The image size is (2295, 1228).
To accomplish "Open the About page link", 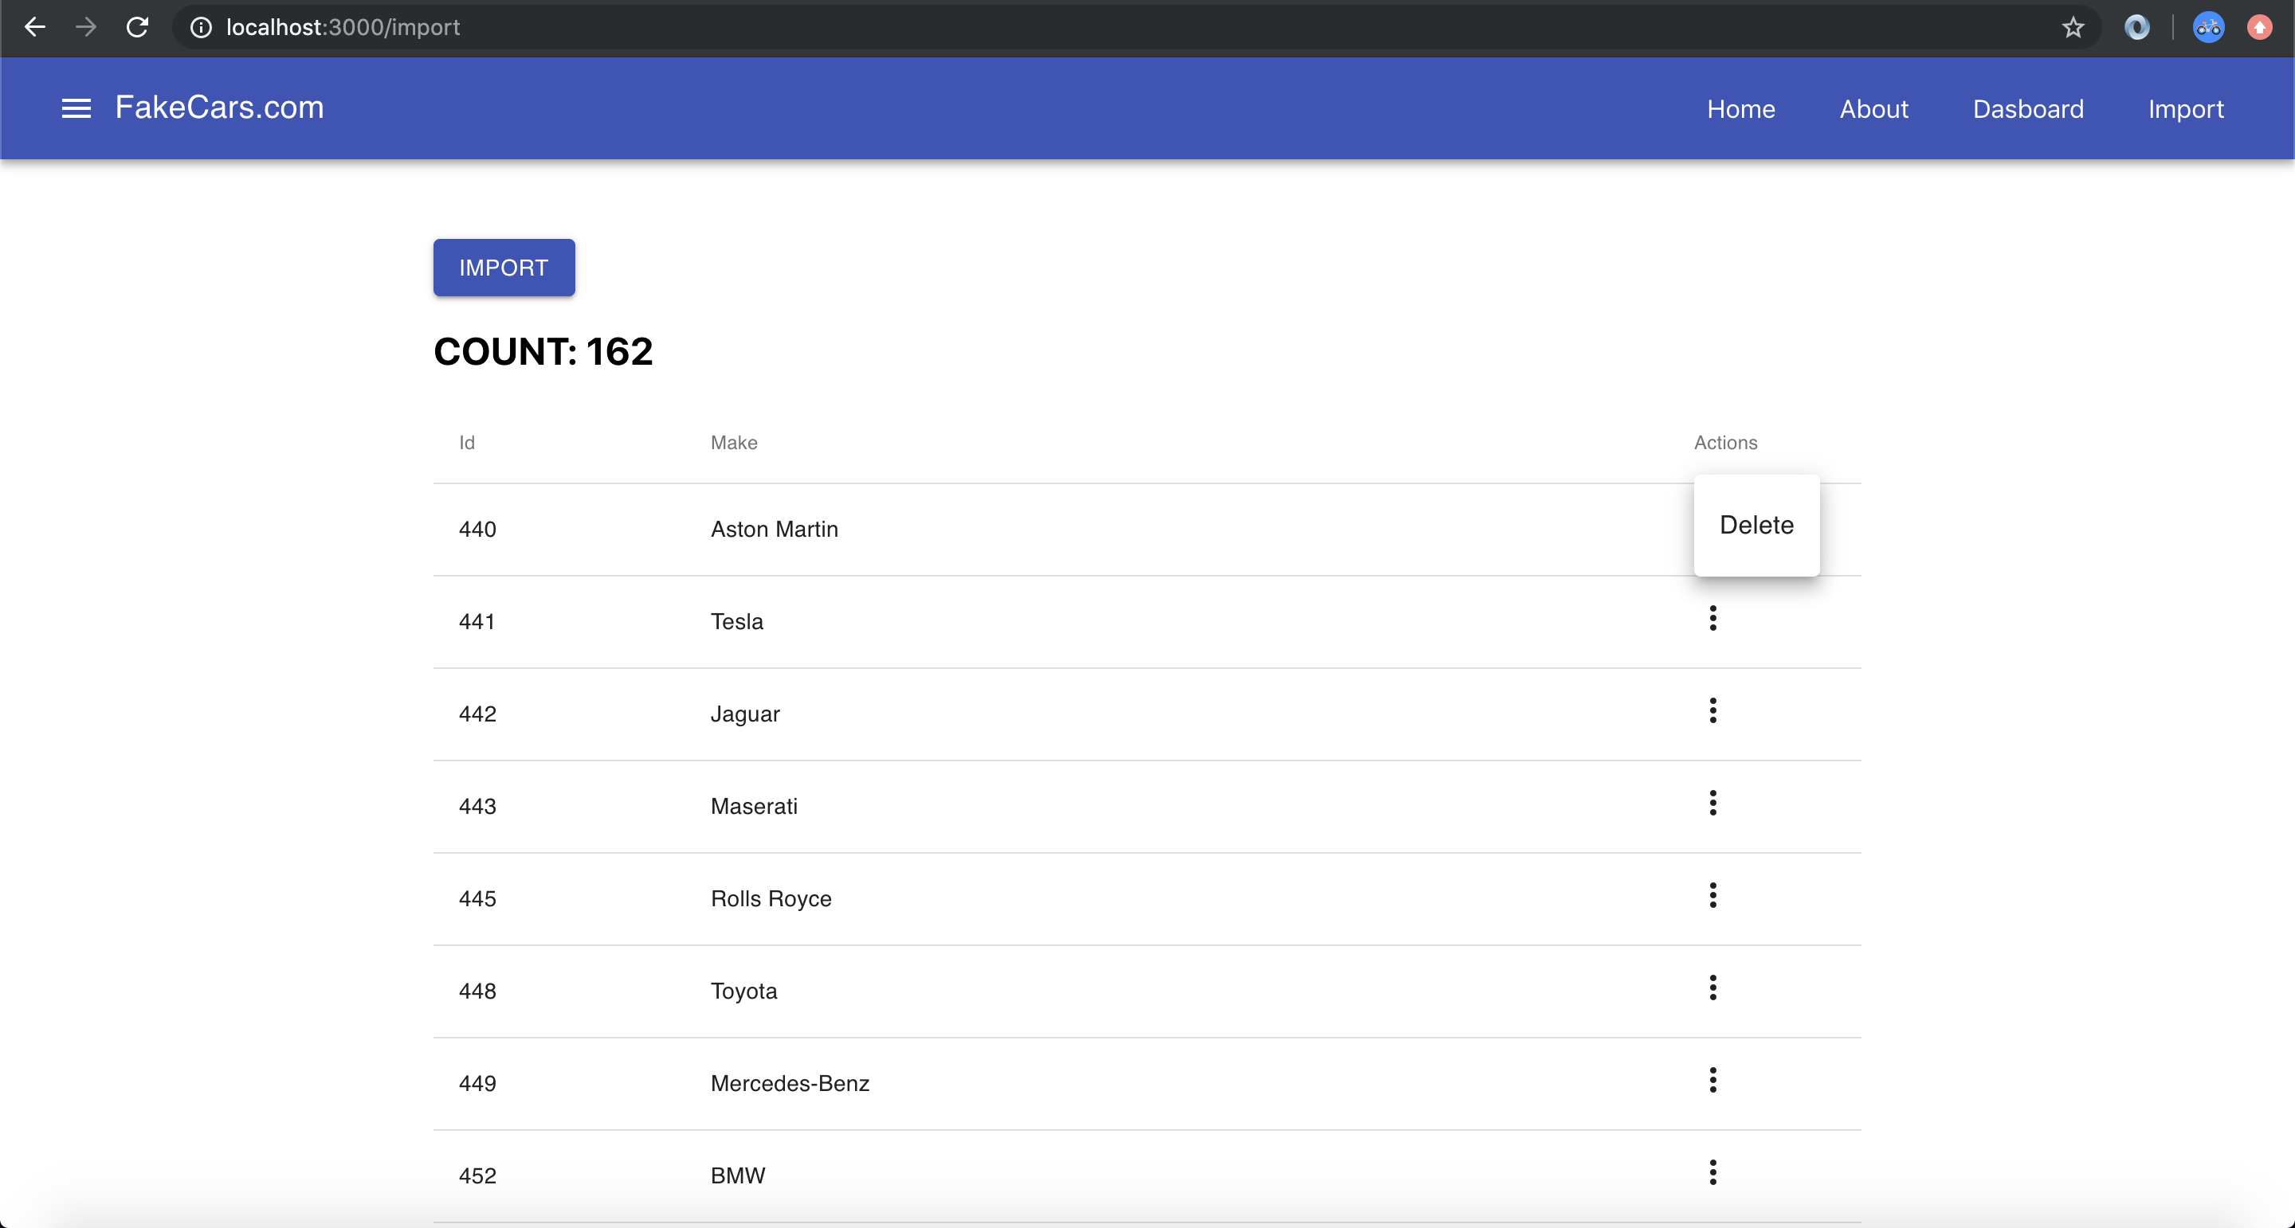I will (x=1873, y=108).
